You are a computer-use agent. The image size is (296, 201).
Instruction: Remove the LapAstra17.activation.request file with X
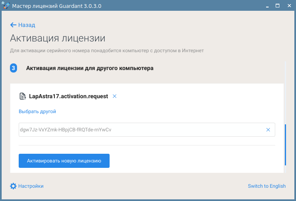115,96
